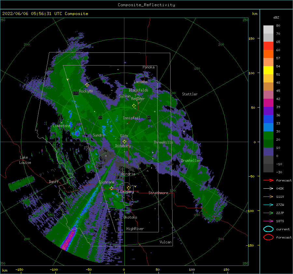Click the Airdrie city label

pos(128,174)
